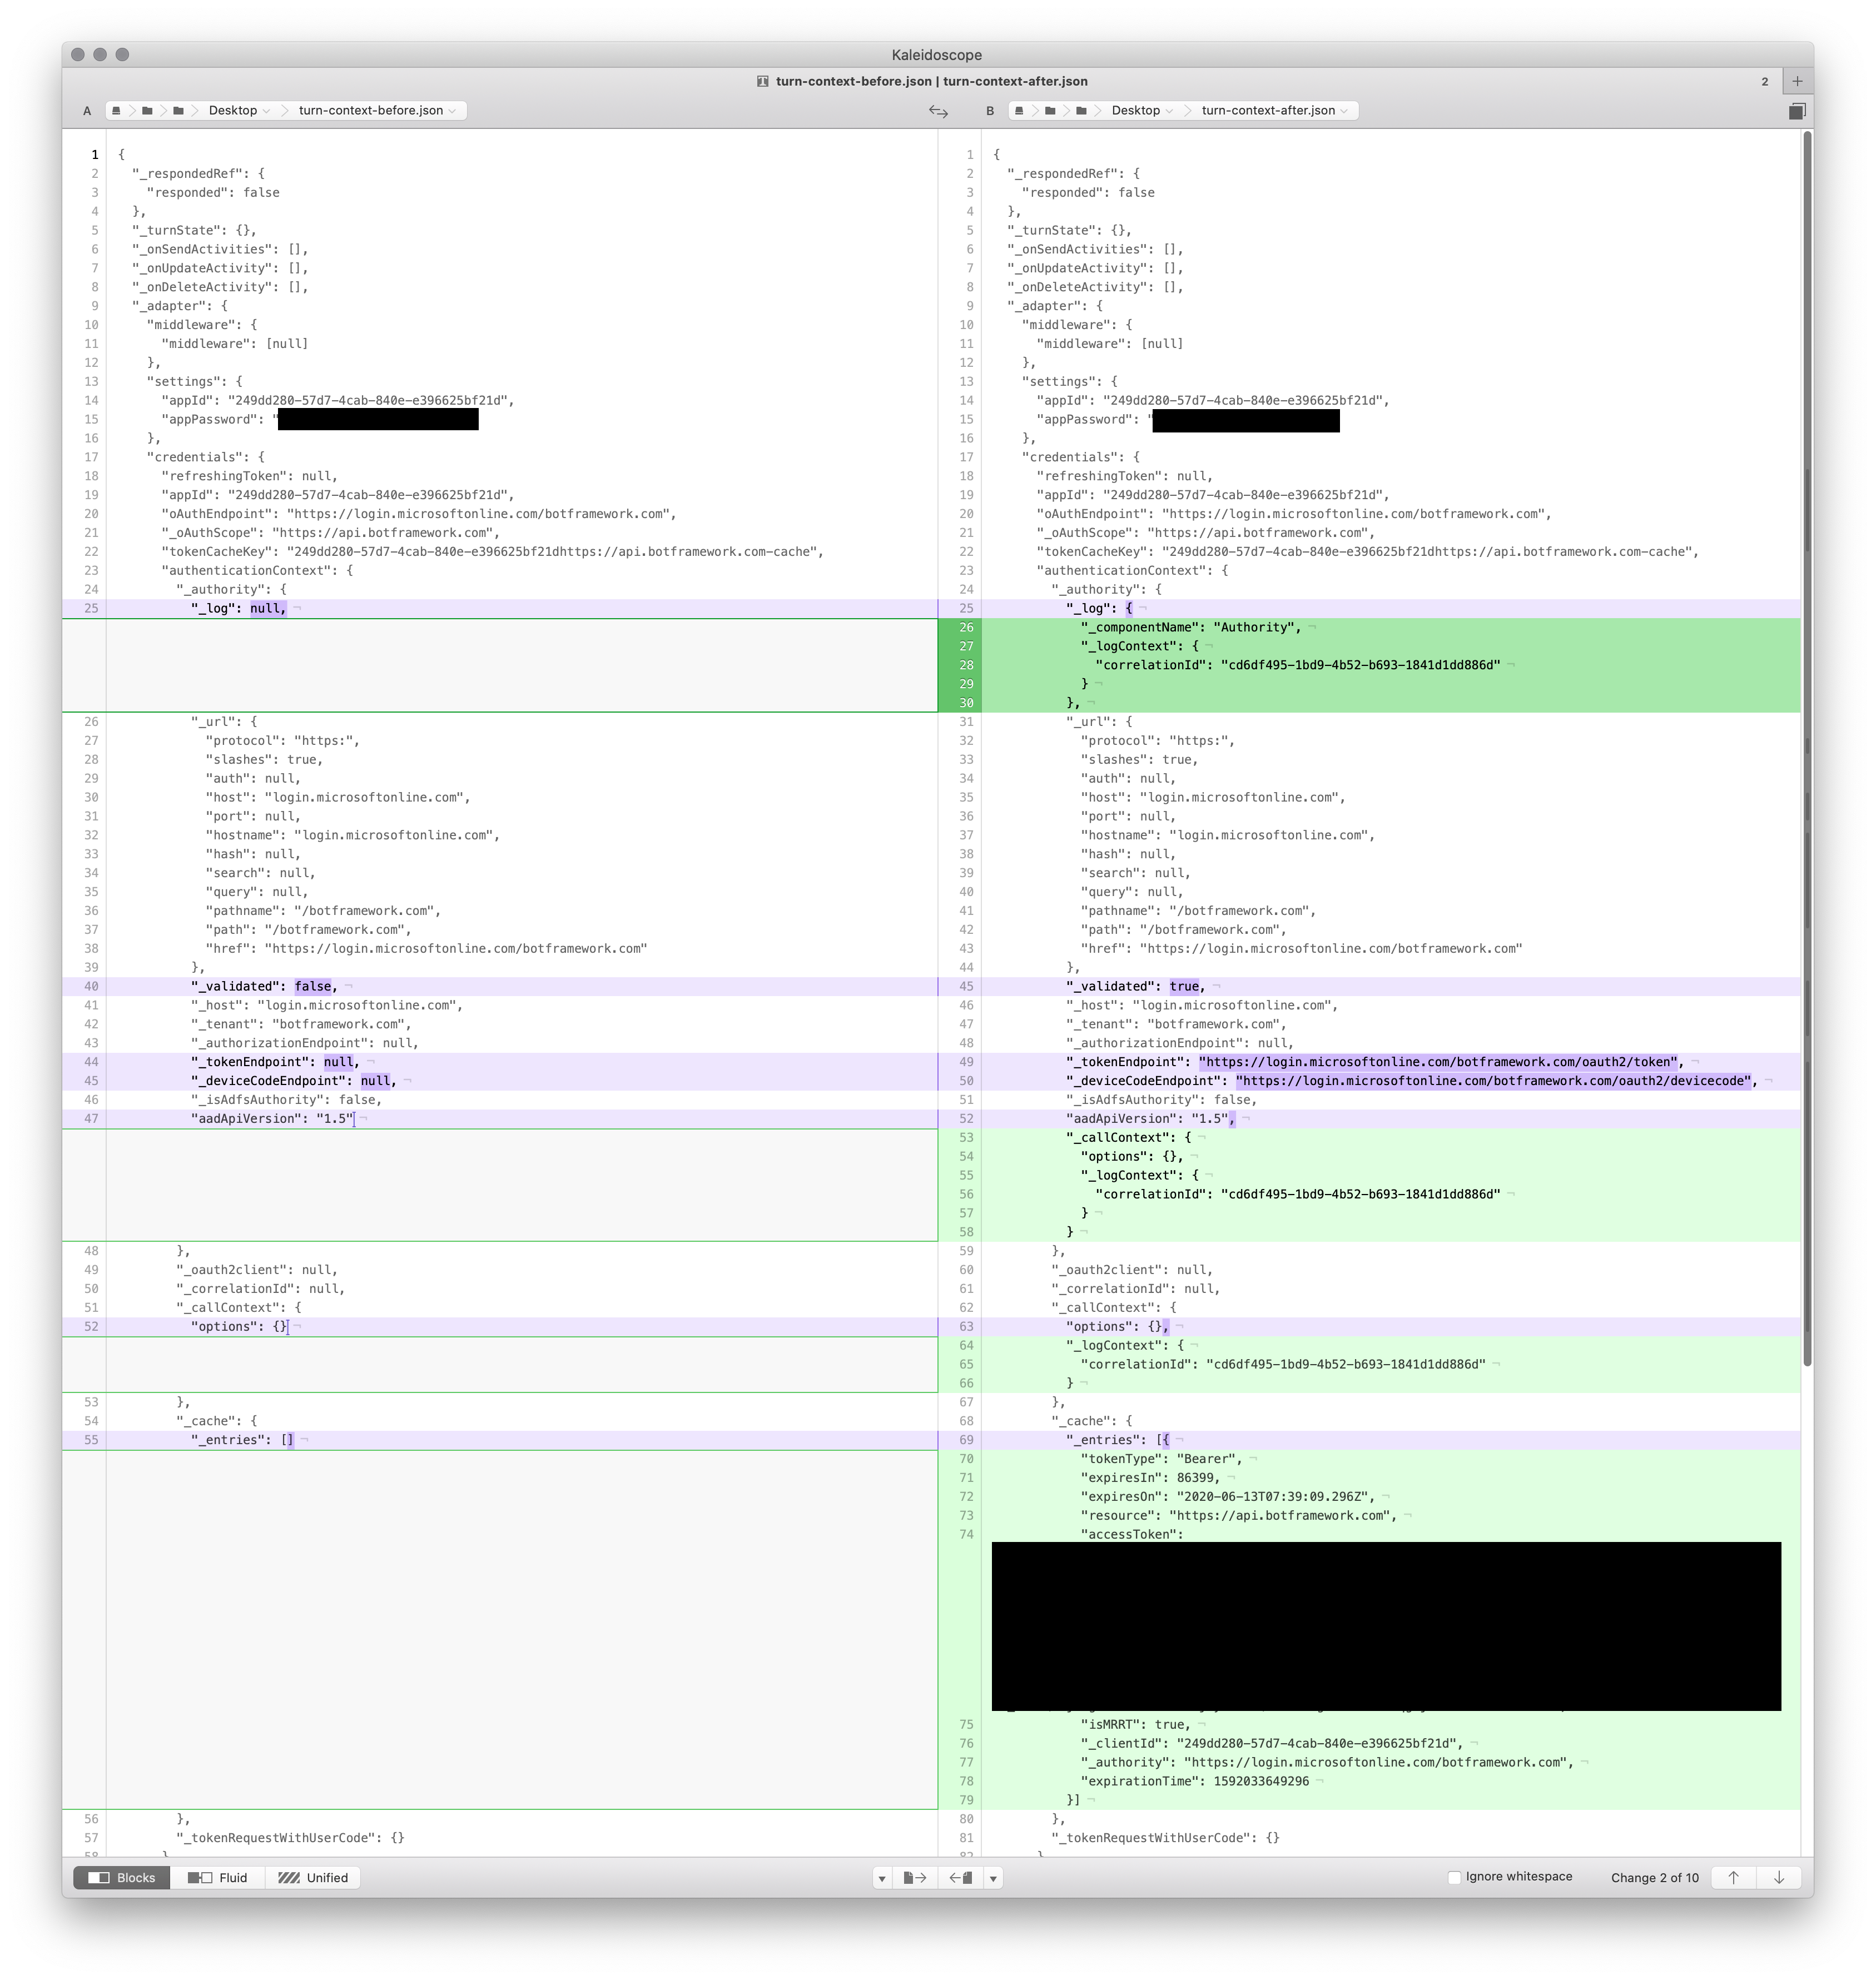Image resolution: width=1876 pixels, height=1980 pixels.
Task: Go to the next change with down arrow
Action: (1779, 1877)
